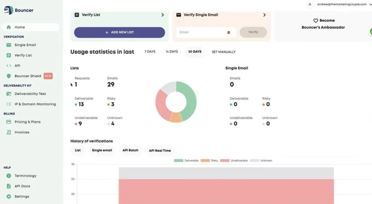Open Invoices via its receipt icon
372x204 pixels.
click(x=9, y=132)
